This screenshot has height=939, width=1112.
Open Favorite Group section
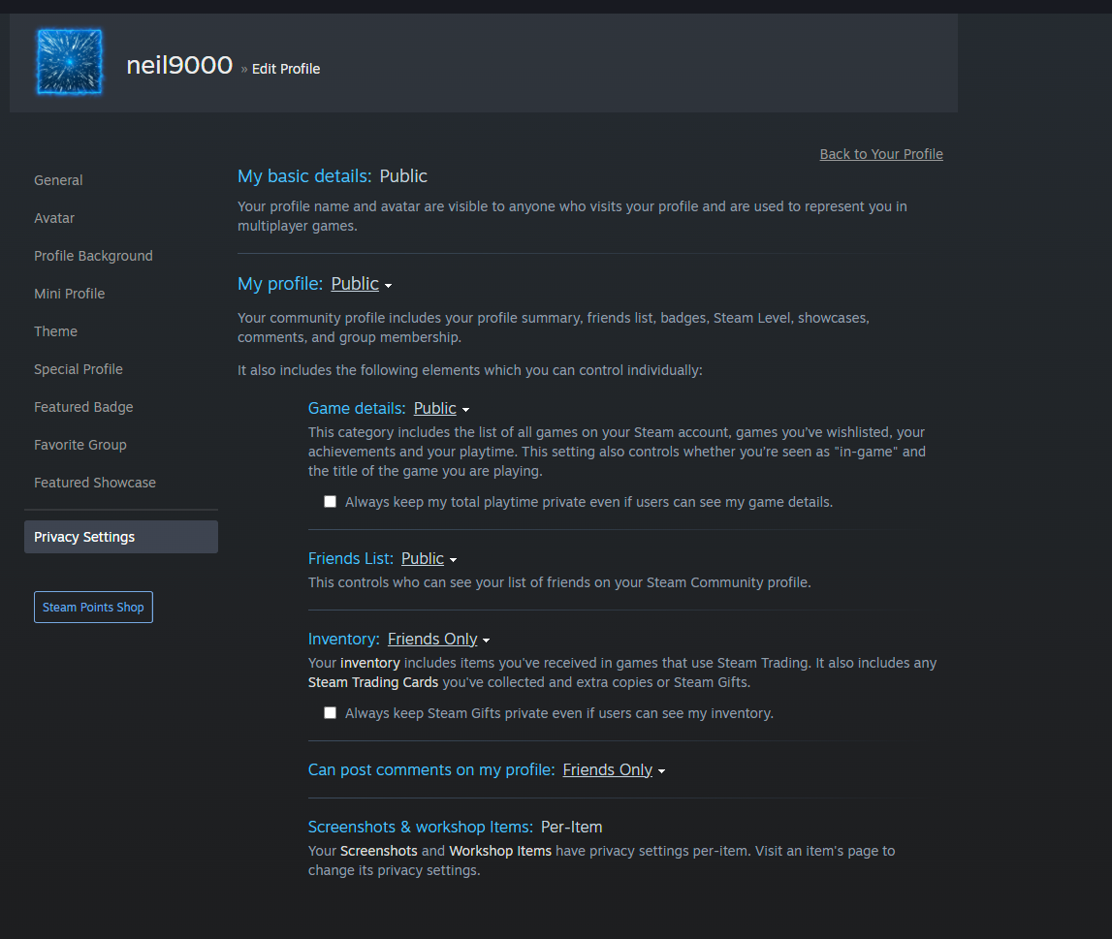pos(80,445)
